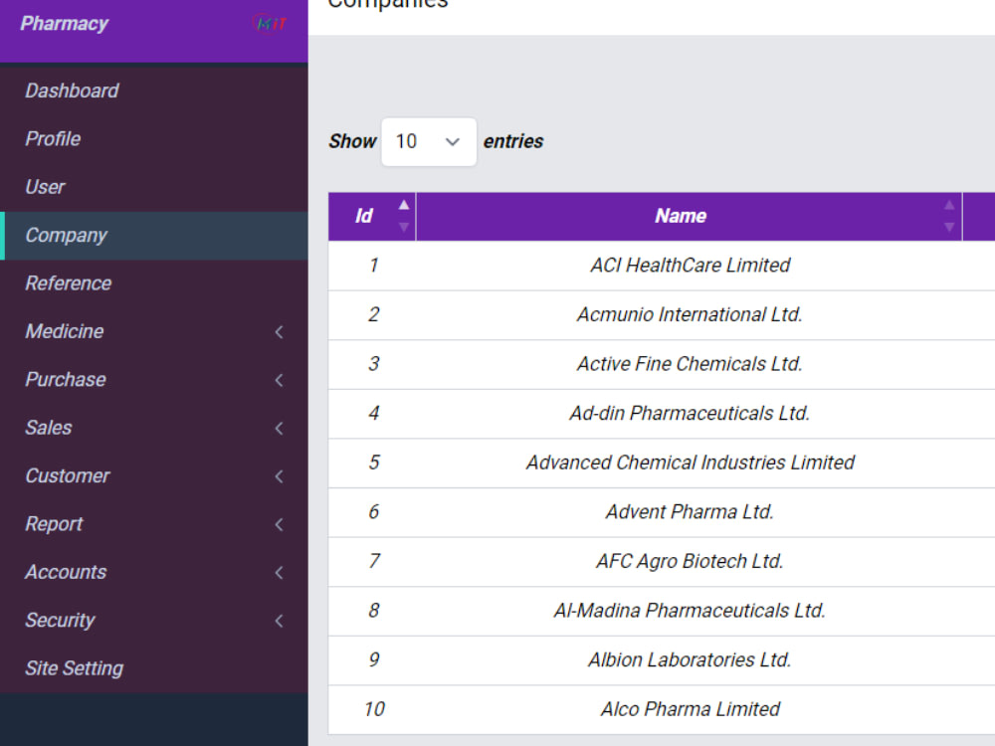Image resolution: width=995 pixels, height=746 pixels.
Task: Select row Al-Madina Pharmaceuticals Ltd.
Action: tap(662, 611)
